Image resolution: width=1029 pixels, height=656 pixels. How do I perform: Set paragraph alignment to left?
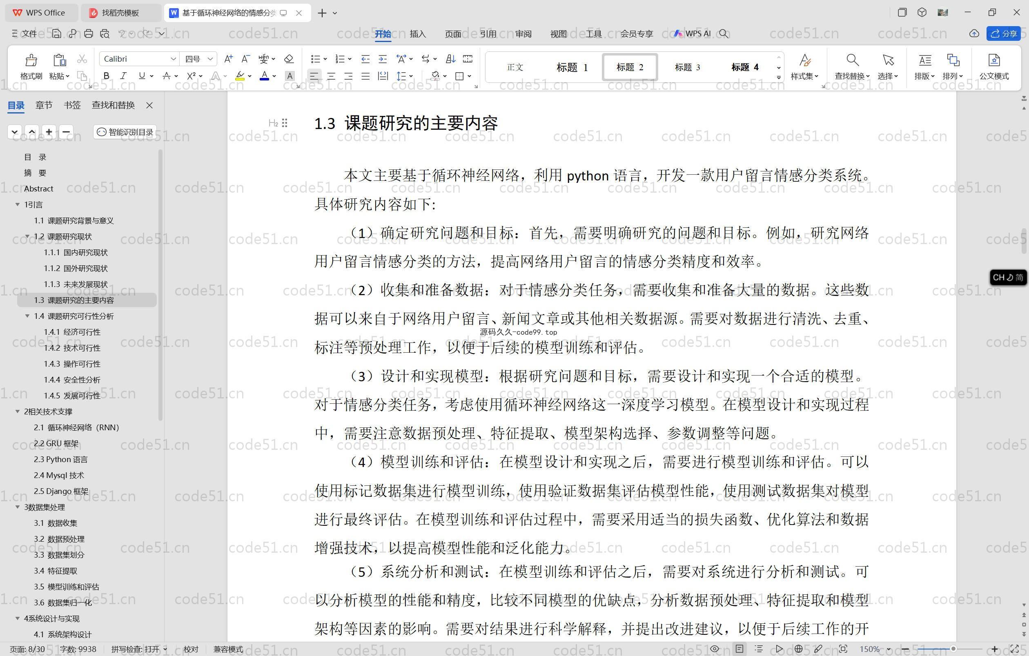pyautogui.click(x=314, y=76)
